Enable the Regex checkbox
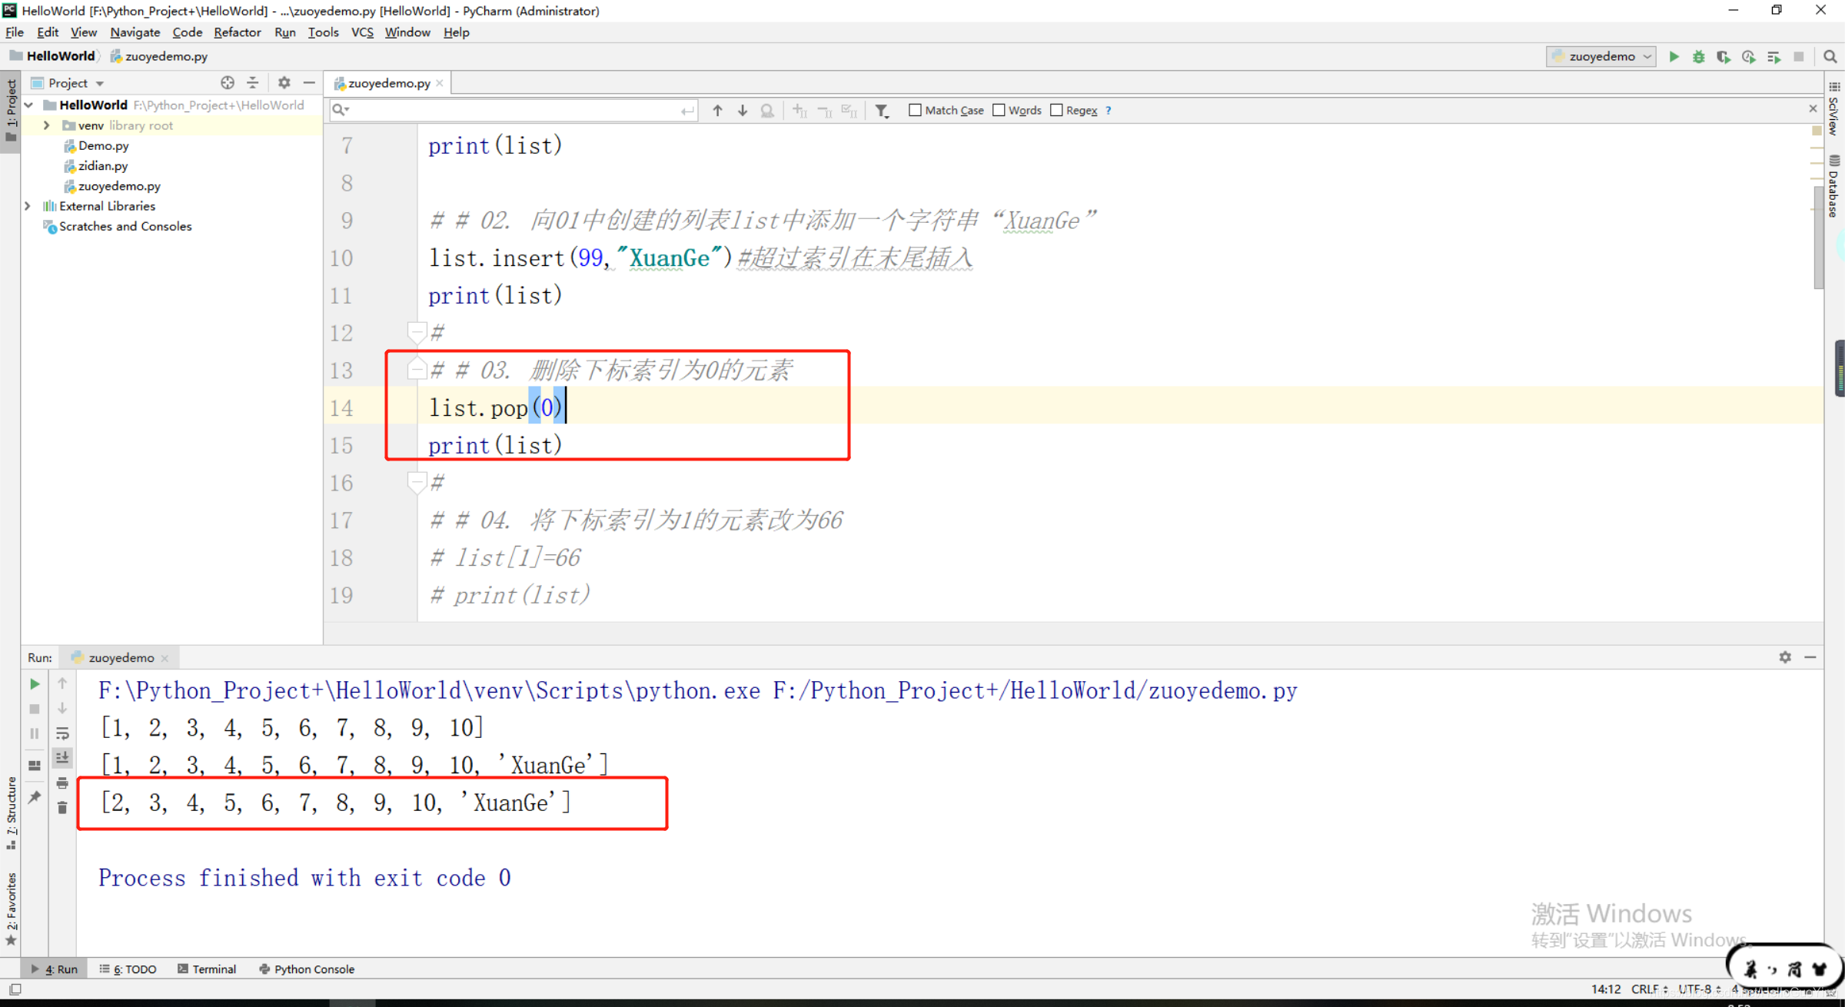Screen dimensions: 1845x1007 pos(1056,110)
